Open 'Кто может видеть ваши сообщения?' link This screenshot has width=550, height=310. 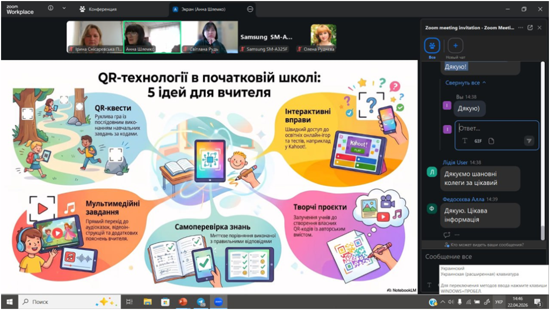pyautogui.click(x=484, y=244)
